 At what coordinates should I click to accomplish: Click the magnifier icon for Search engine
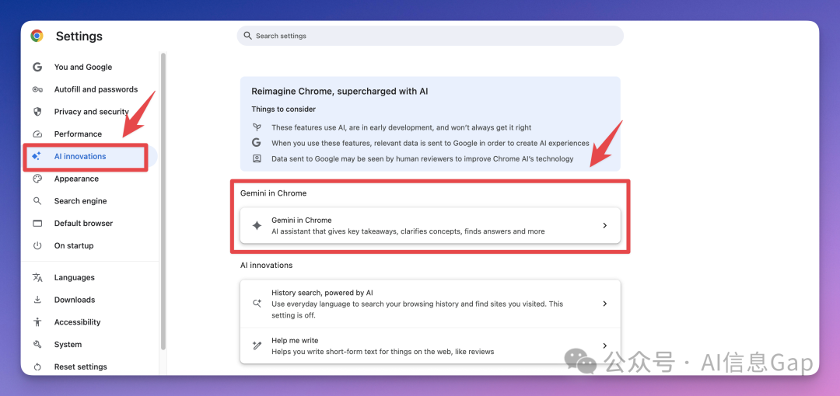[37, 201]
